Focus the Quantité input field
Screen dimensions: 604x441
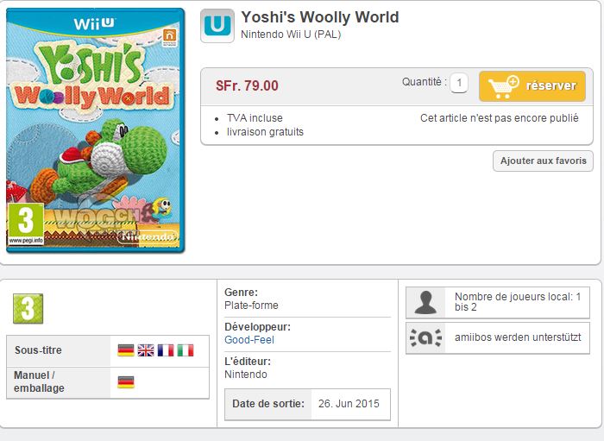459,83
